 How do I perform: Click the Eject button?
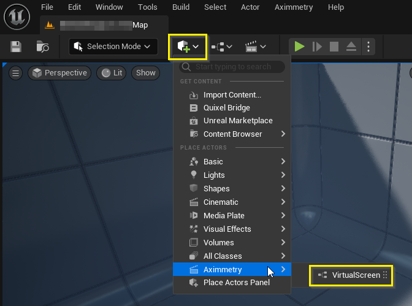[351, 47]
